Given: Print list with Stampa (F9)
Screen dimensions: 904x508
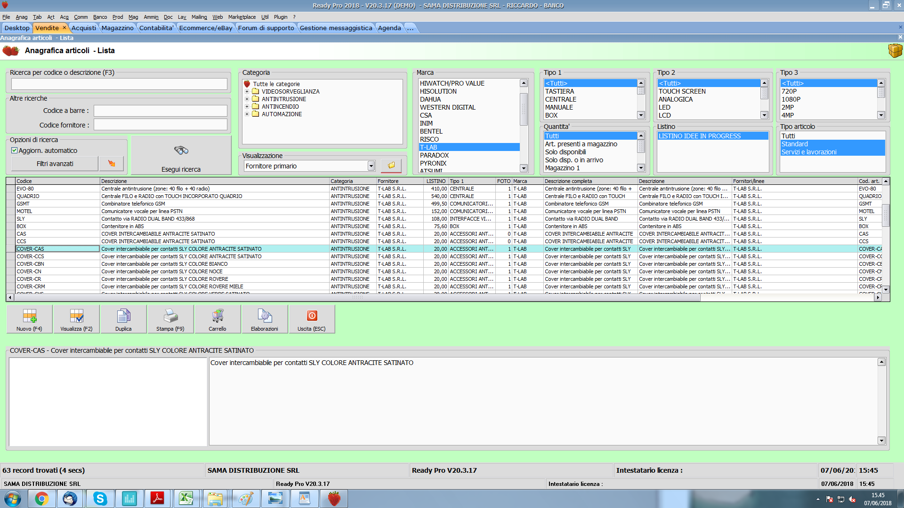Looking at the screenshot, I should point(170,319).
